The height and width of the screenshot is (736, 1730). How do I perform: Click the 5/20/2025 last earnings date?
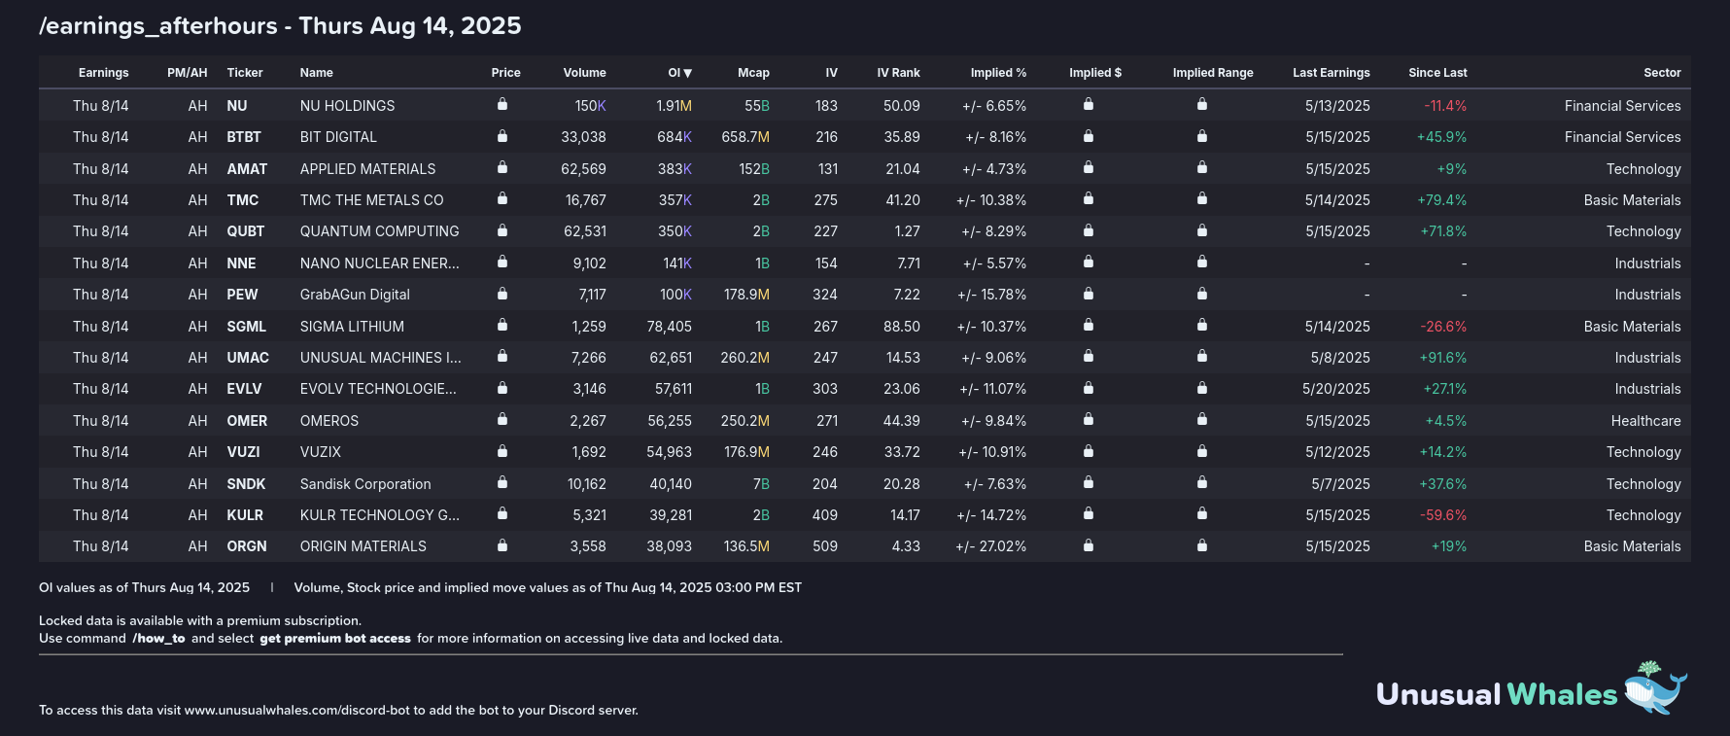coord(1336,389)
